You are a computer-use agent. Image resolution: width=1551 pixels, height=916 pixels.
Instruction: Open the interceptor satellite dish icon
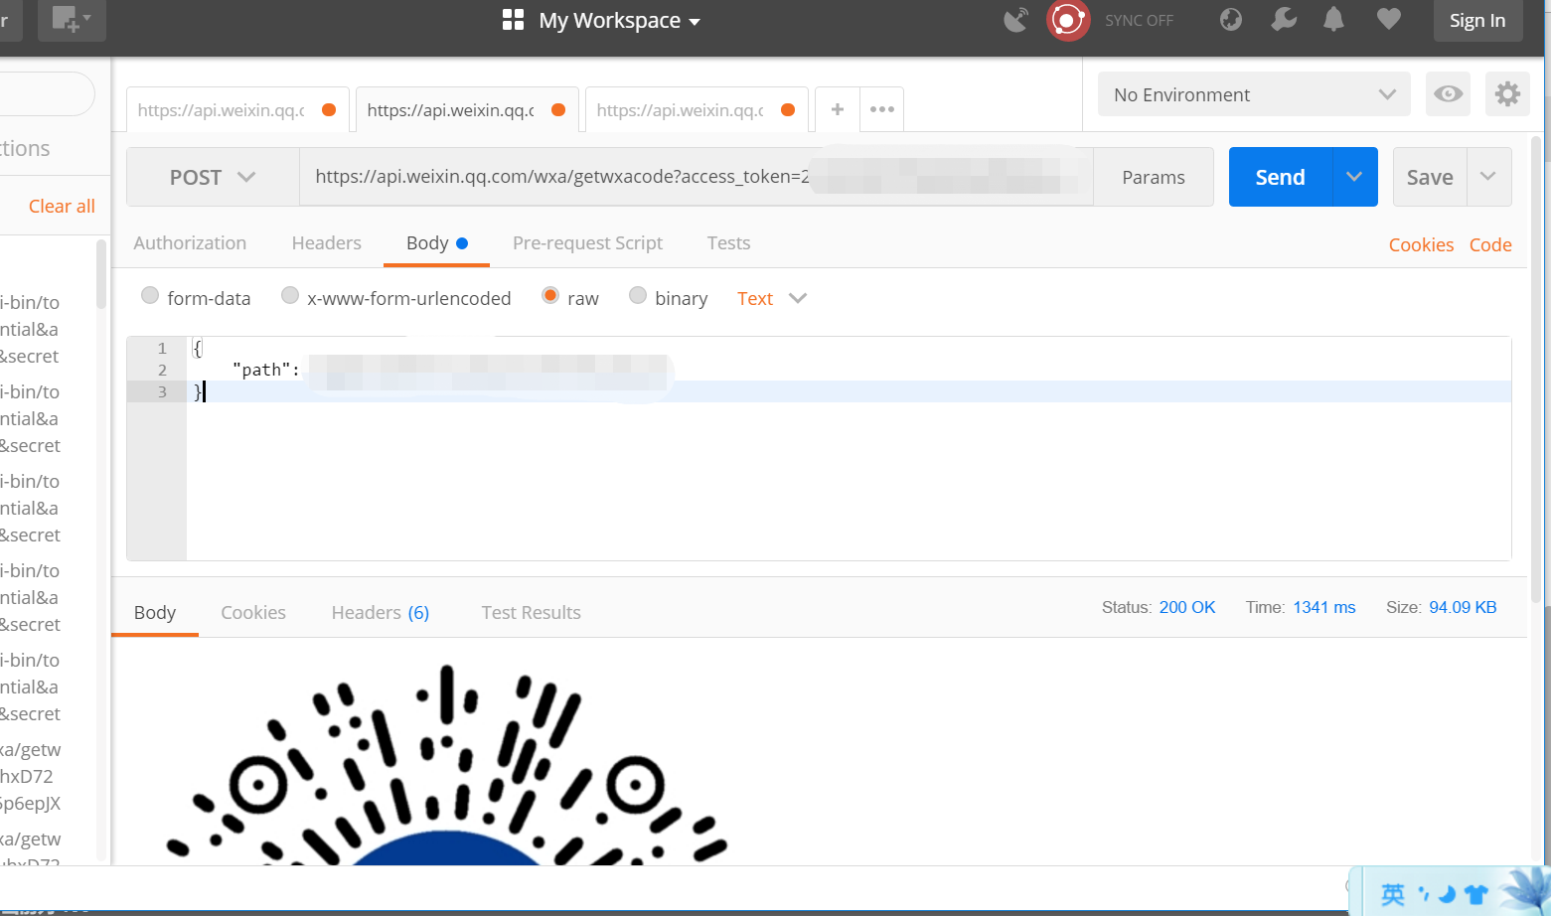pos(1015,20)
